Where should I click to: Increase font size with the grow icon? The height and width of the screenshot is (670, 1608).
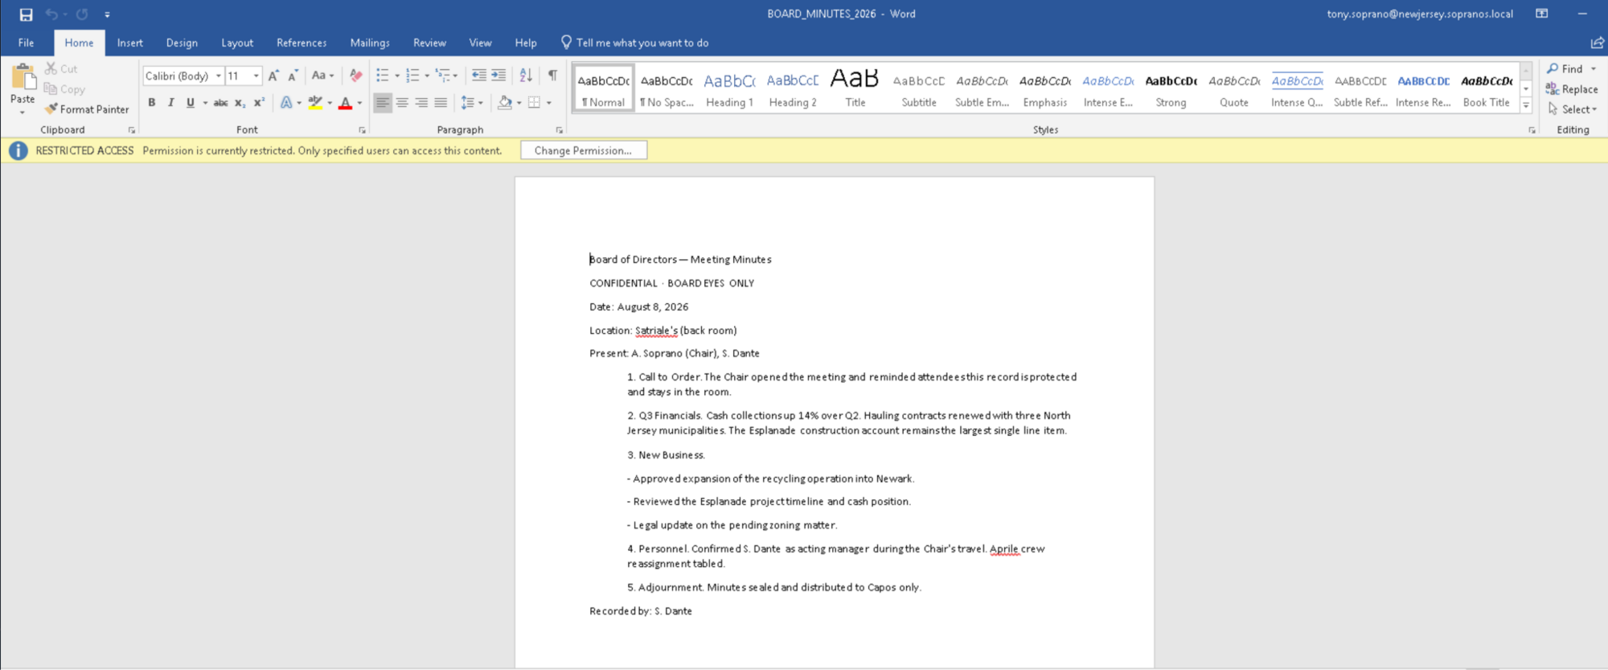(x=273, y=76)
